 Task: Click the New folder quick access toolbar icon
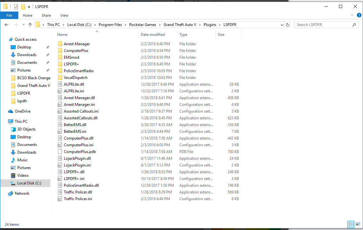(x=23, y=7)
